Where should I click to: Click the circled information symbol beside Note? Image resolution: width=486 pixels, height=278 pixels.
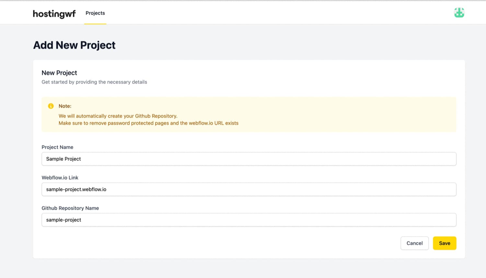(51, 106)
